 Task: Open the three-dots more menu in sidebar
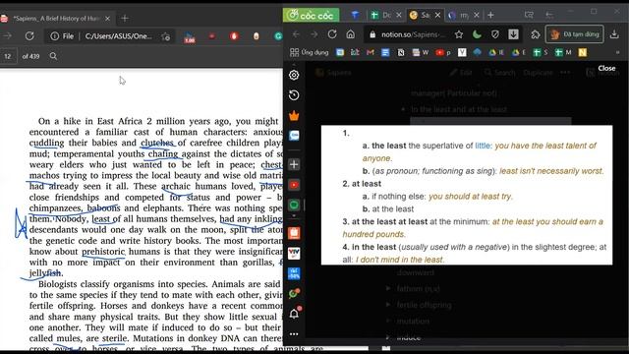click(294, 334)
